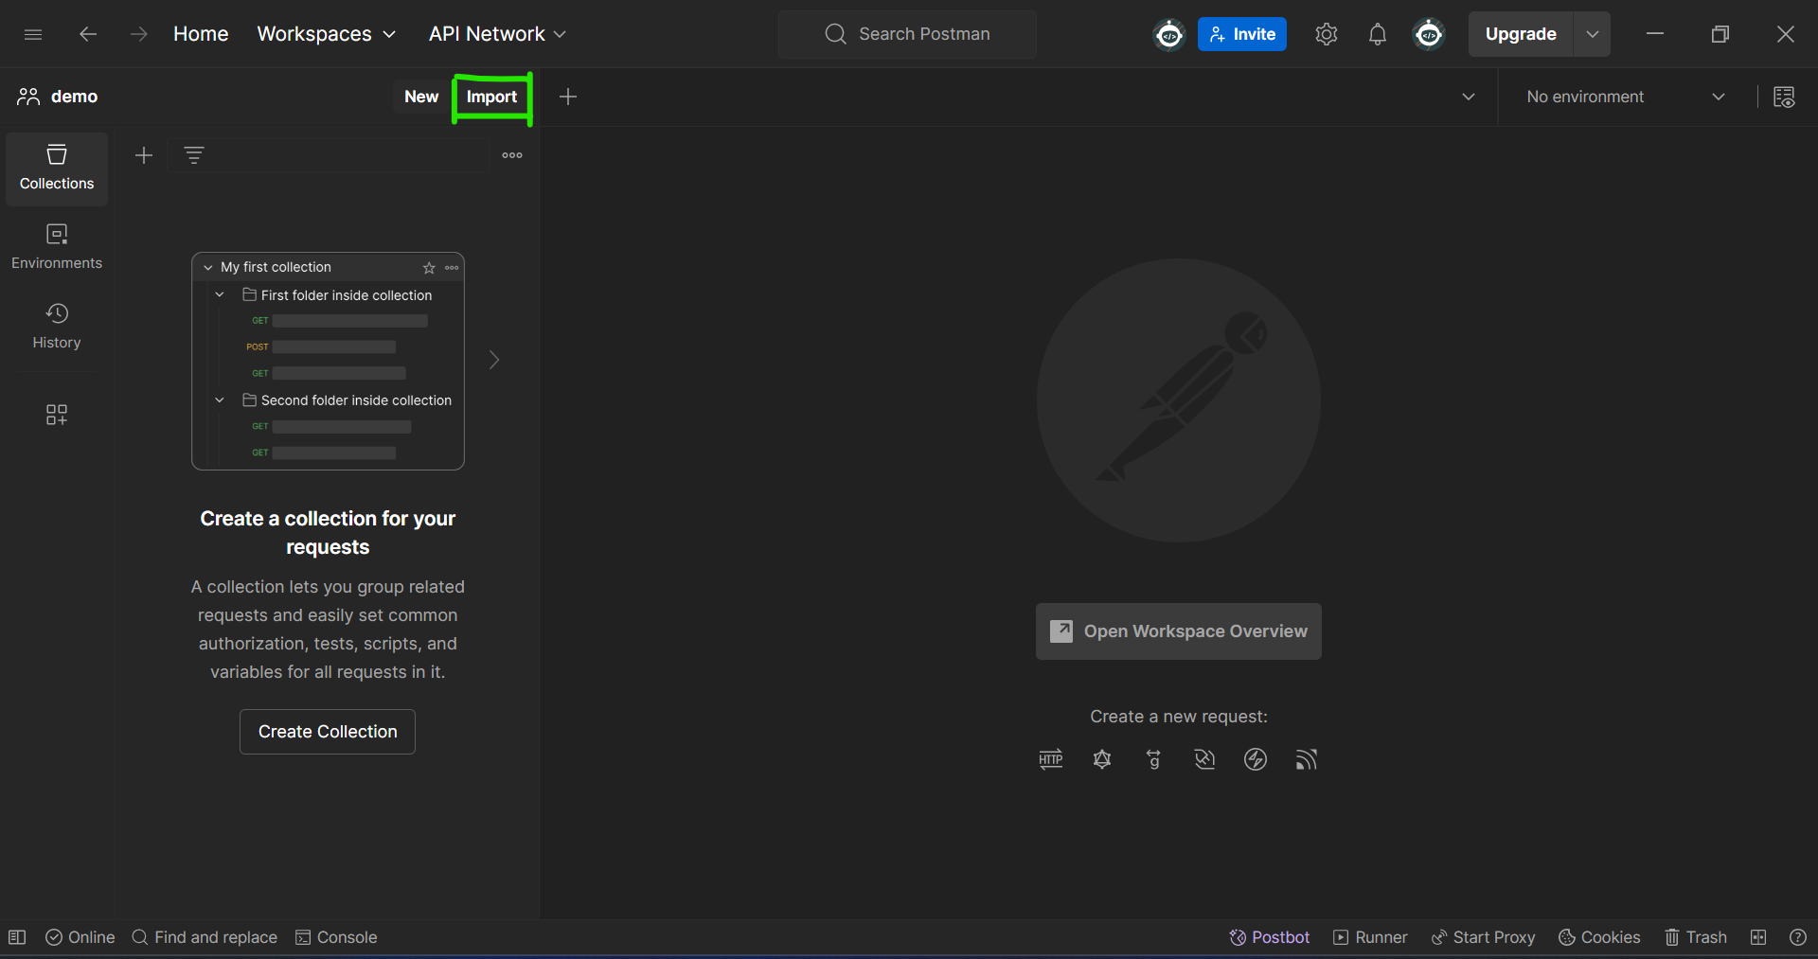Screen dimensions: 1818x959
Task: Open notifications bell
Action: pyautogui.click(x=1377, y=35)
